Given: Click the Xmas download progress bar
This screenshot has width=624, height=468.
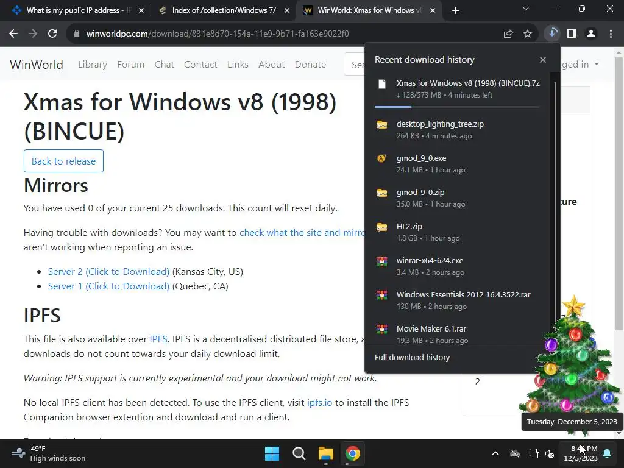Looking at the screenshot, I should pos(457,107).
